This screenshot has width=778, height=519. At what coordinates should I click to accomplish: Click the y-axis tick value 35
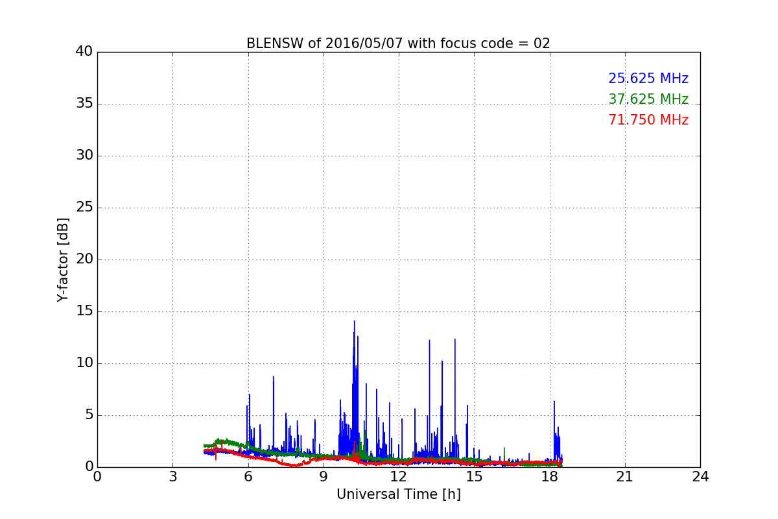[x=84, y=104]
